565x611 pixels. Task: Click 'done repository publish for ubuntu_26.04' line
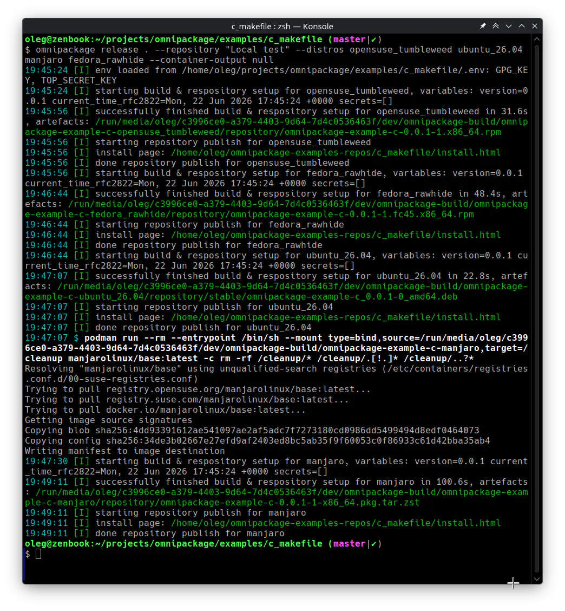(168, 327)
